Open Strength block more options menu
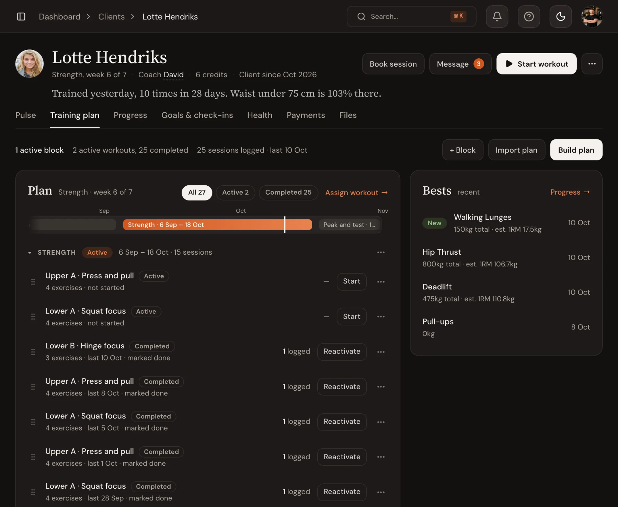This screenshot has height=507, width=618. pyautogui.click(x=381, y=252)
